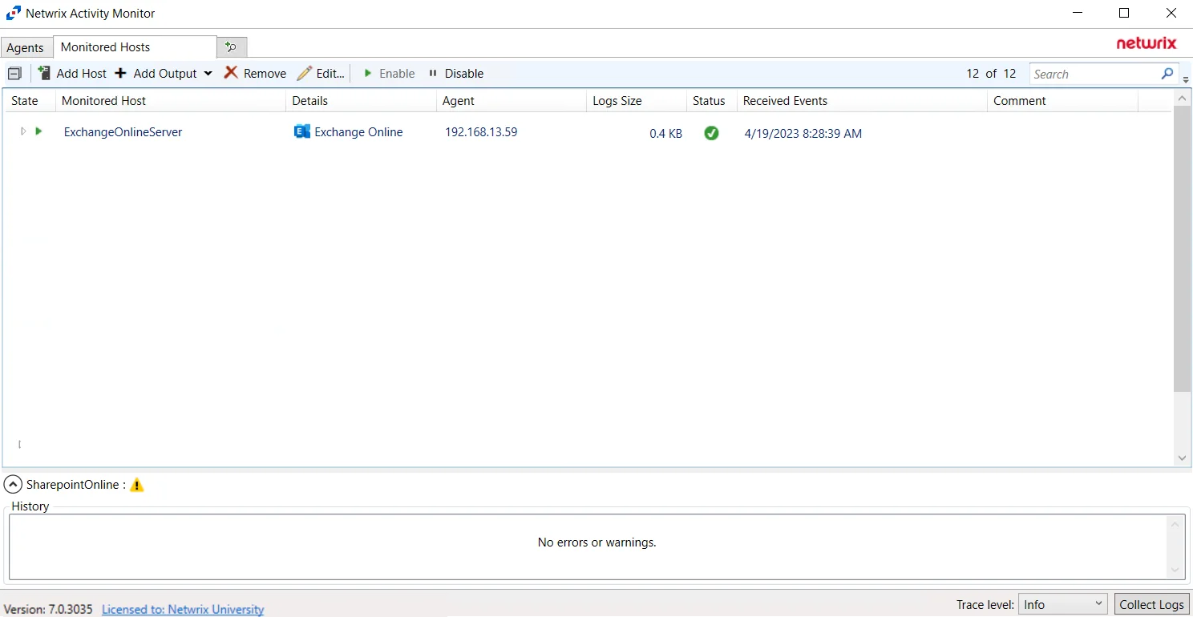Expand the ExchangeOnlineServer row triangle
Image resolution: width=1193 pixels, height=617 pixels.
[x=22, y=131]
